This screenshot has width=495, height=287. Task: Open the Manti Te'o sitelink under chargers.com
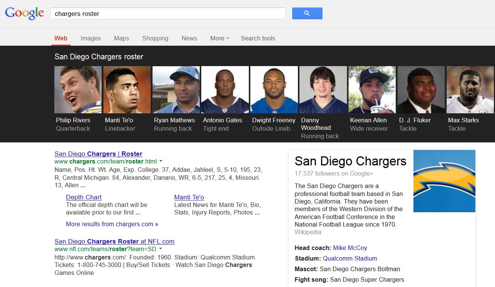189,197
